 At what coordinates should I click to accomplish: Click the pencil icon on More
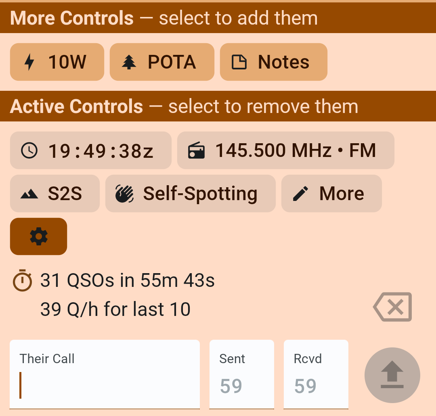(300, 194)
